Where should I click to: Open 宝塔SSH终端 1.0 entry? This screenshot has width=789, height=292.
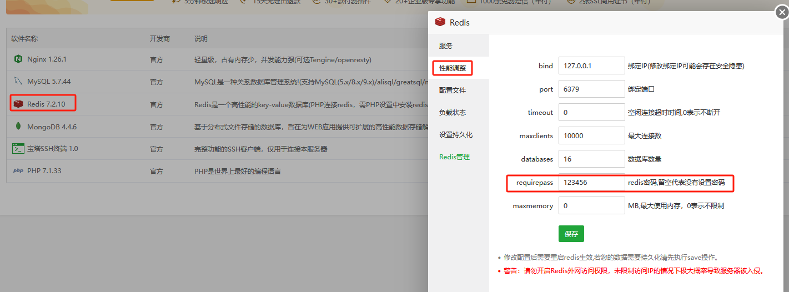(x=53, y=149)
